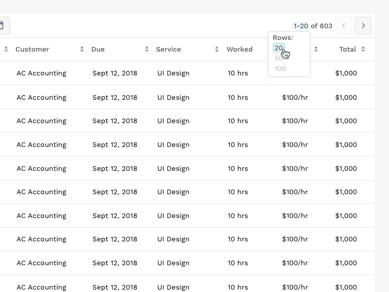Click the Service column header label

tap(168, 49)
